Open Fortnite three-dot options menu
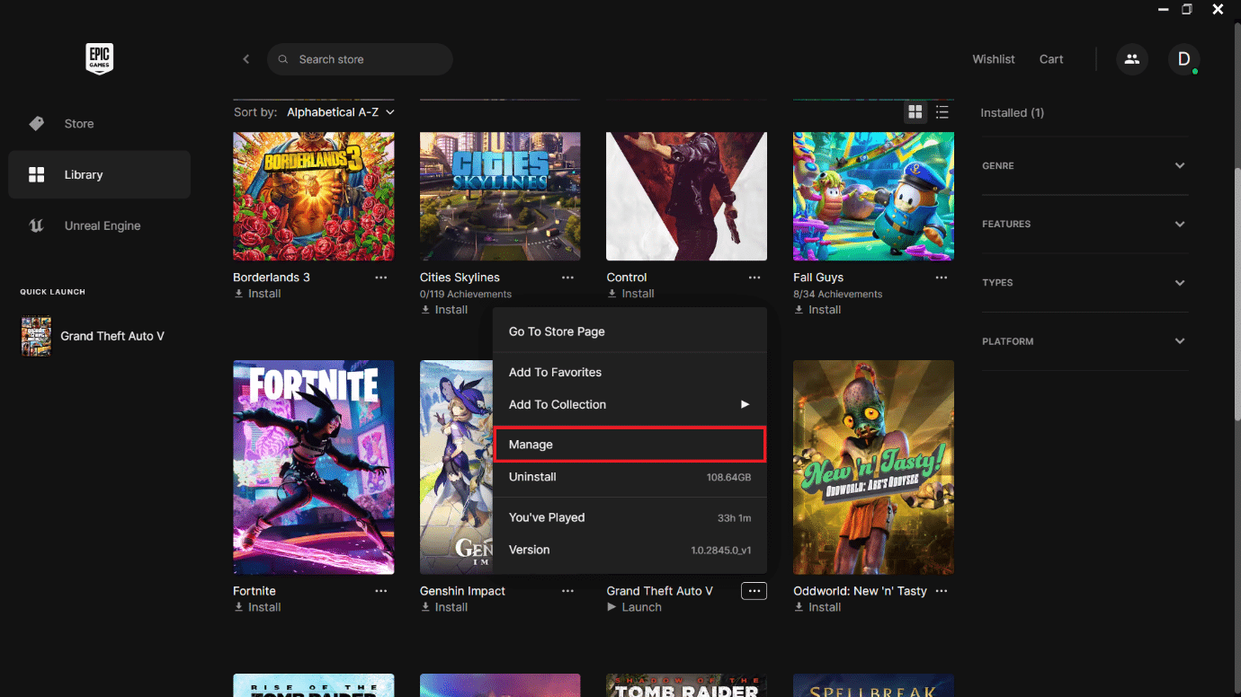Image resolution: width=1241 pixels, height=697 pixels. pos(381,591)
